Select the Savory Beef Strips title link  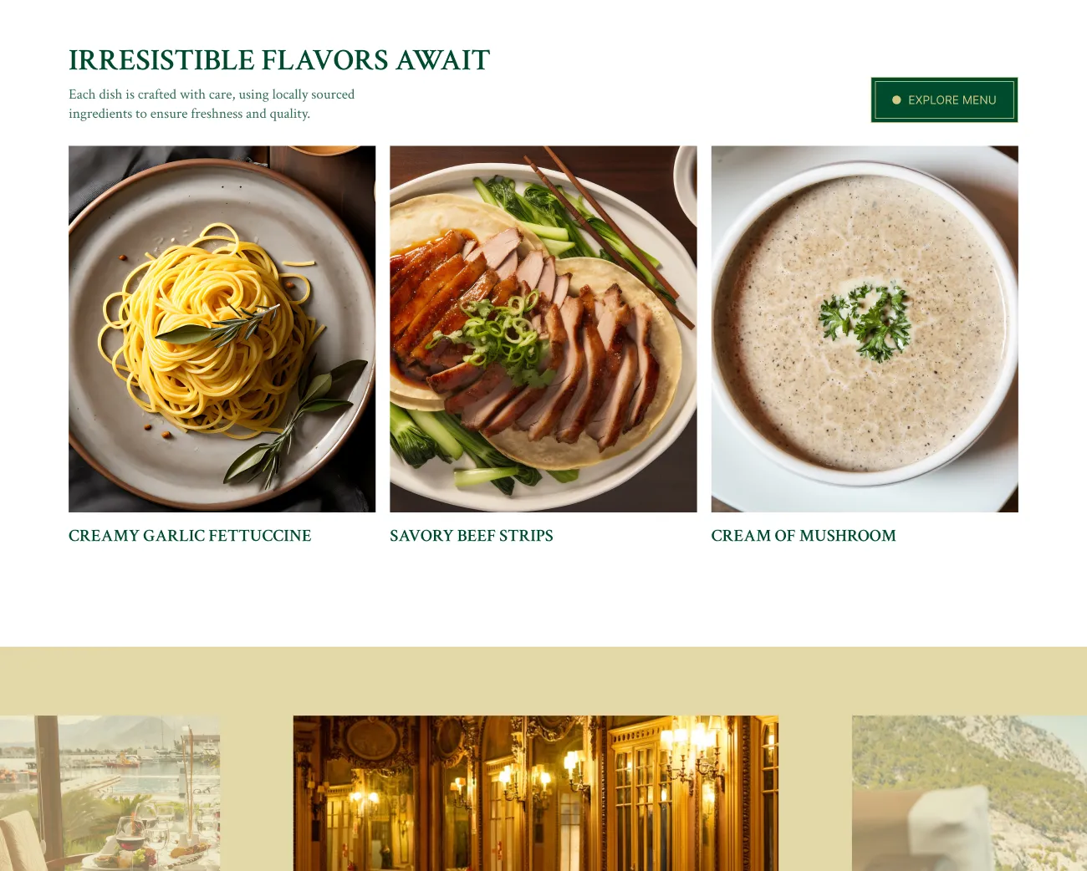(472, 536)
